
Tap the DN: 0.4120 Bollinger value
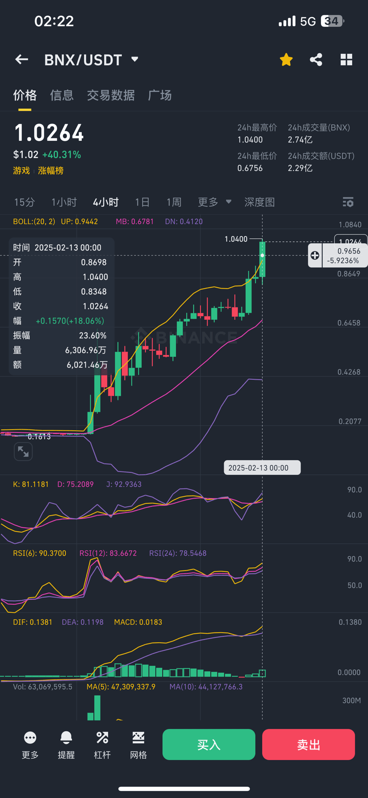184,221
